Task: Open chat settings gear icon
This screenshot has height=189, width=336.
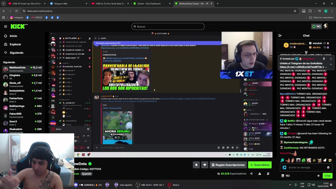Action: [x=318, y=176]
